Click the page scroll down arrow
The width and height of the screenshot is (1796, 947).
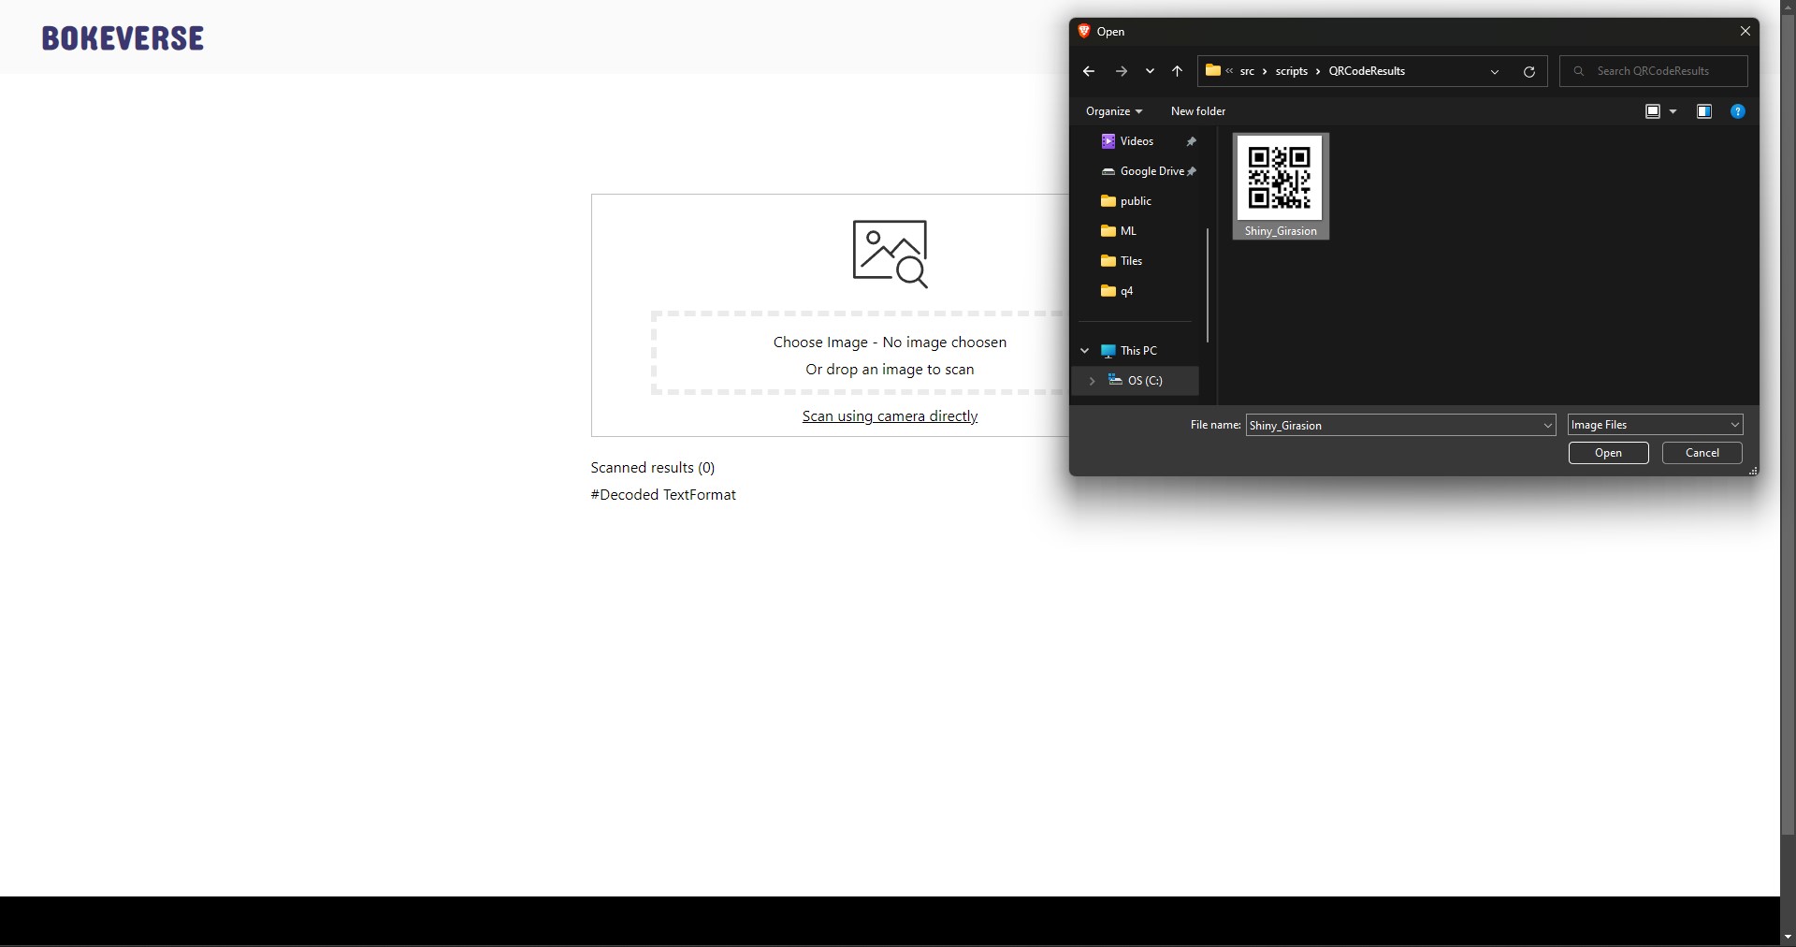pyautogui.click(x=1788, y=937)
